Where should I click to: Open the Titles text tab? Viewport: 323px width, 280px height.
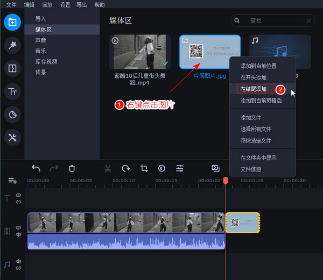click(12, 91)
